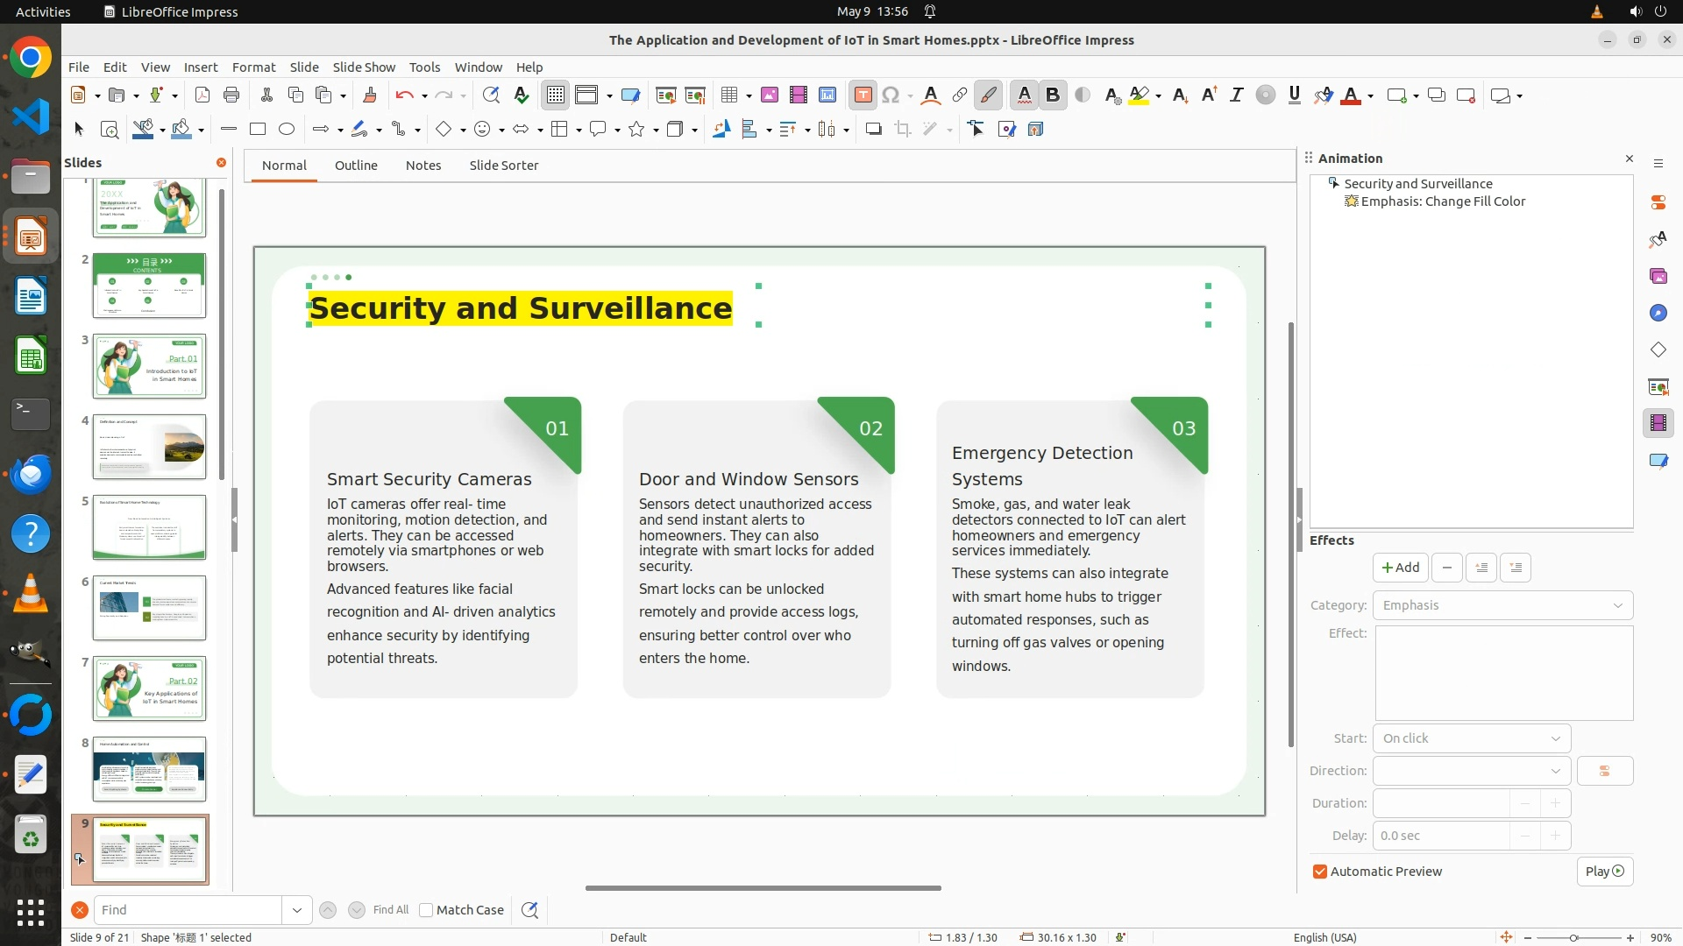Click the Bold formatting icon
The image size is (1683, 946).
[1053, 95]
